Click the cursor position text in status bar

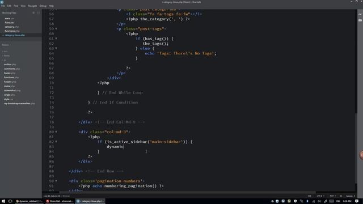(x=57, y=196)
